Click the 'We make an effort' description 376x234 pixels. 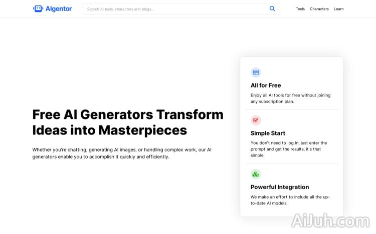(290, 200)
